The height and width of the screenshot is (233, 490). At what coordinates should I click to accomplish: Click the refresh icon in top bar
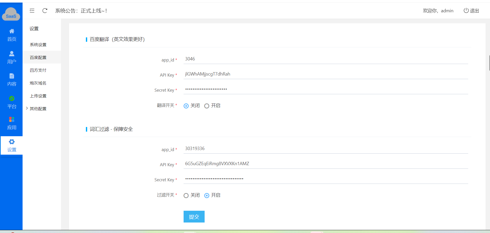click(45, 10)
